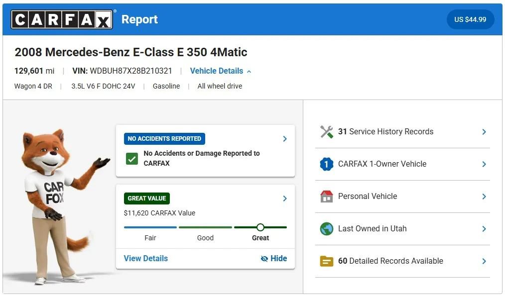Click the Wagon 4 DR text
Image resolution: width=505 pixels, height=297 pixels.
(x=33, y=86)
